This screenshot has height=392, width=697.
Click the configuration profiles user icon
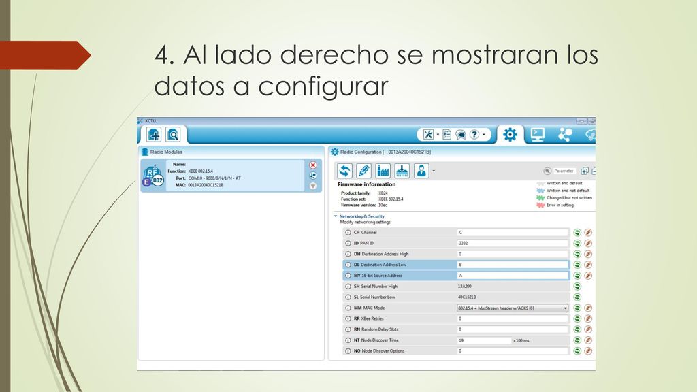click(421, 171)
